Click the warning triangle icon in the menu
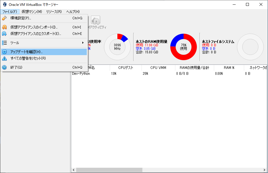 [4, 58]
